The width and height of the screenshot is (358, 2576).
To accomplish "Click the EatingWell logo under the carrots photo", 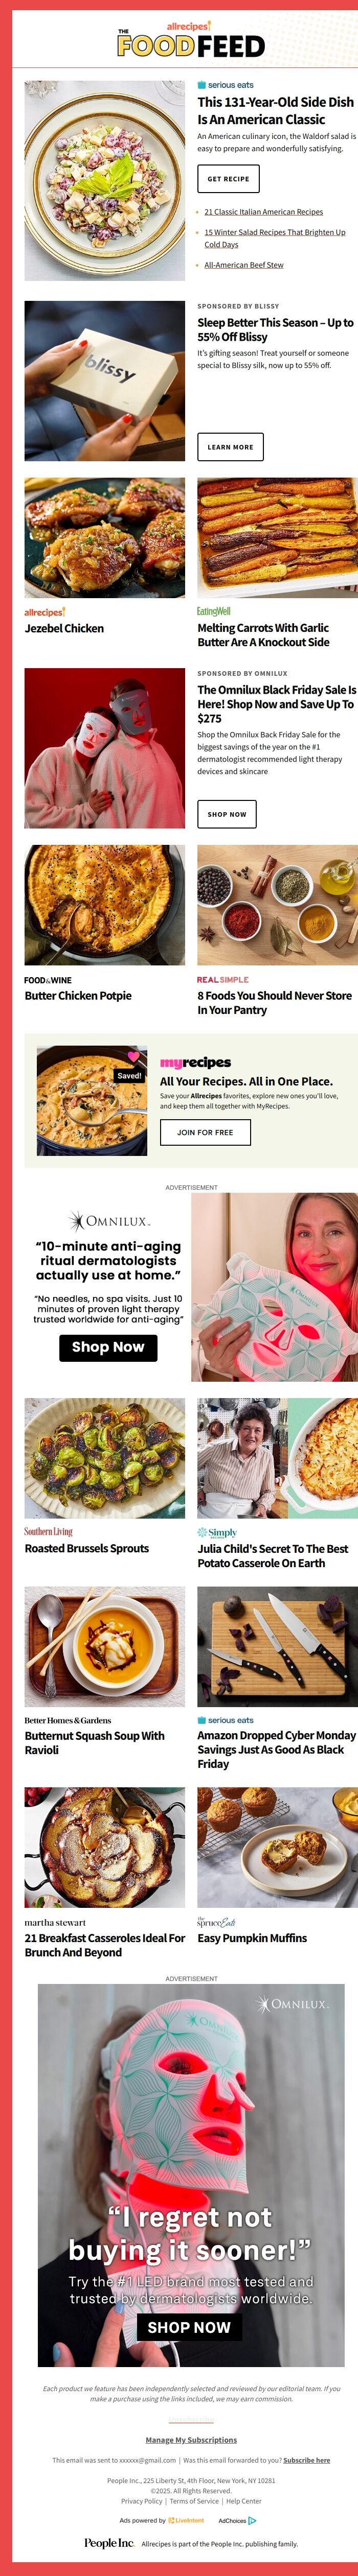I will click(213, 611).
